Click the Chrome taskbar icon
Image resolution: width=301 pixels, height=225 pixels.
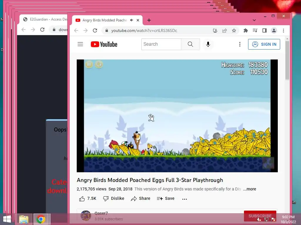point(41,219)
